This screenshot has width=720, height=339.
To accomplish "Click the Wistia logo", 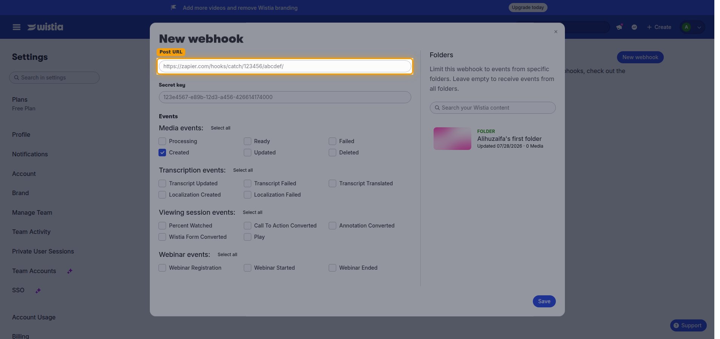I will (x=45, y=27).
